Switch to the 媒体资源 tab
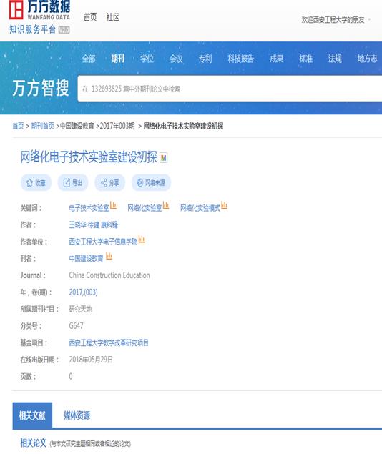The height and width of the screenshot is (454, 382). (x=77, y=415)
